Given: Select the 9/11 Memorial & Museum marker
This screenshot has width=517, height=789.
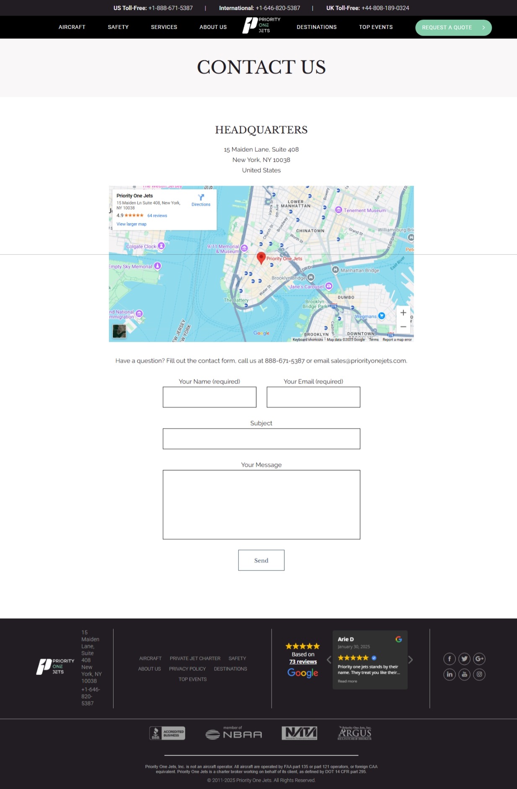Looking at the screenshot, I should 244,248.
